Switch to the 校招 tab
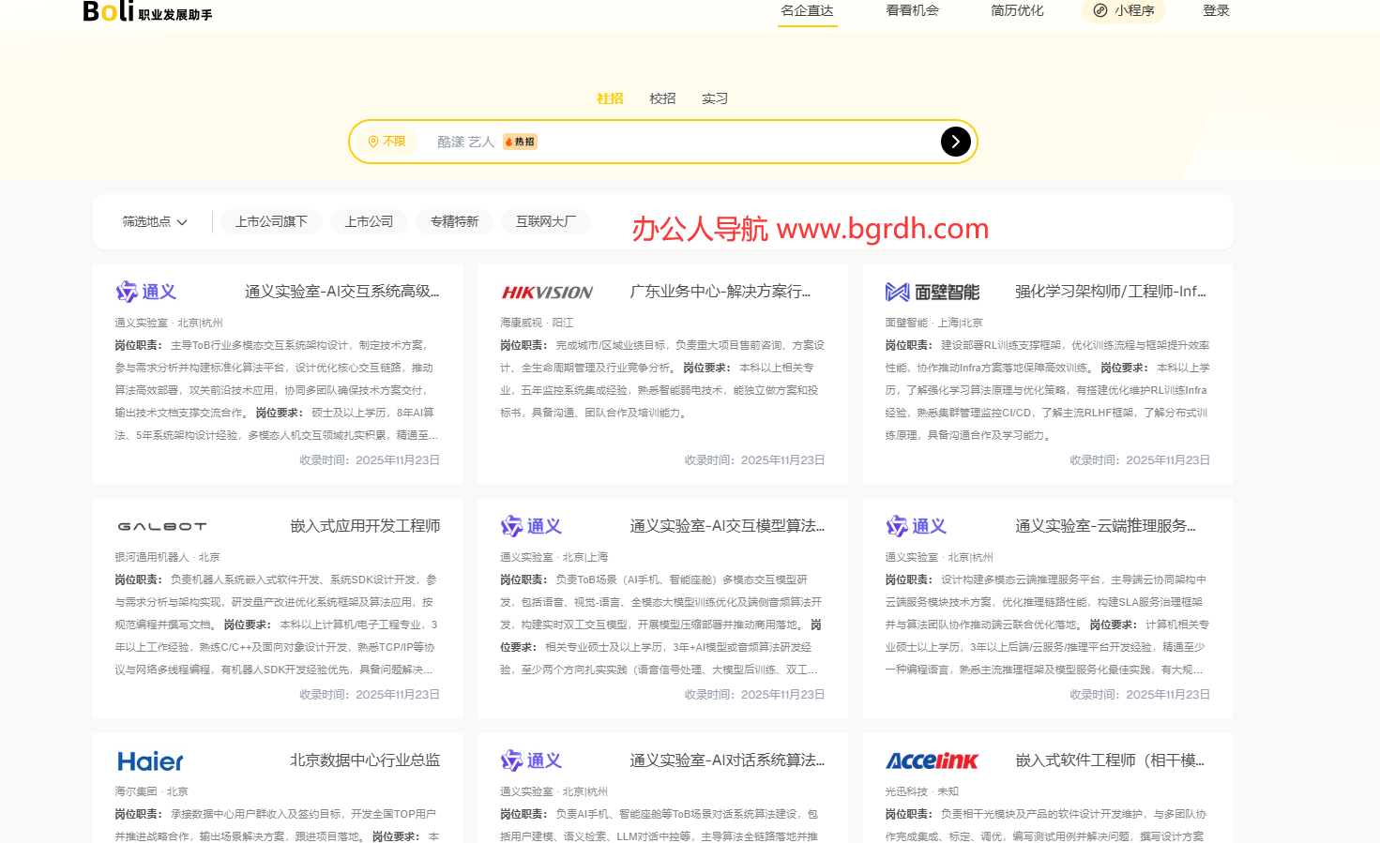 [662, 98]
